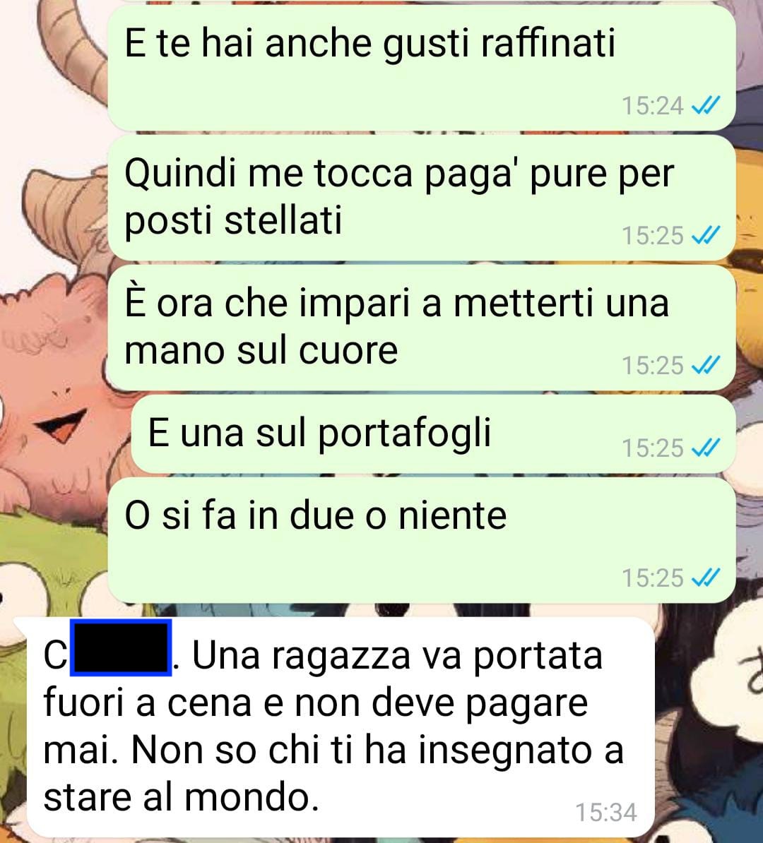This screenshot has height=843, width=763.
Task: Select message 'Quindi me tocca paga' pure'
Action: coord(422,198)
